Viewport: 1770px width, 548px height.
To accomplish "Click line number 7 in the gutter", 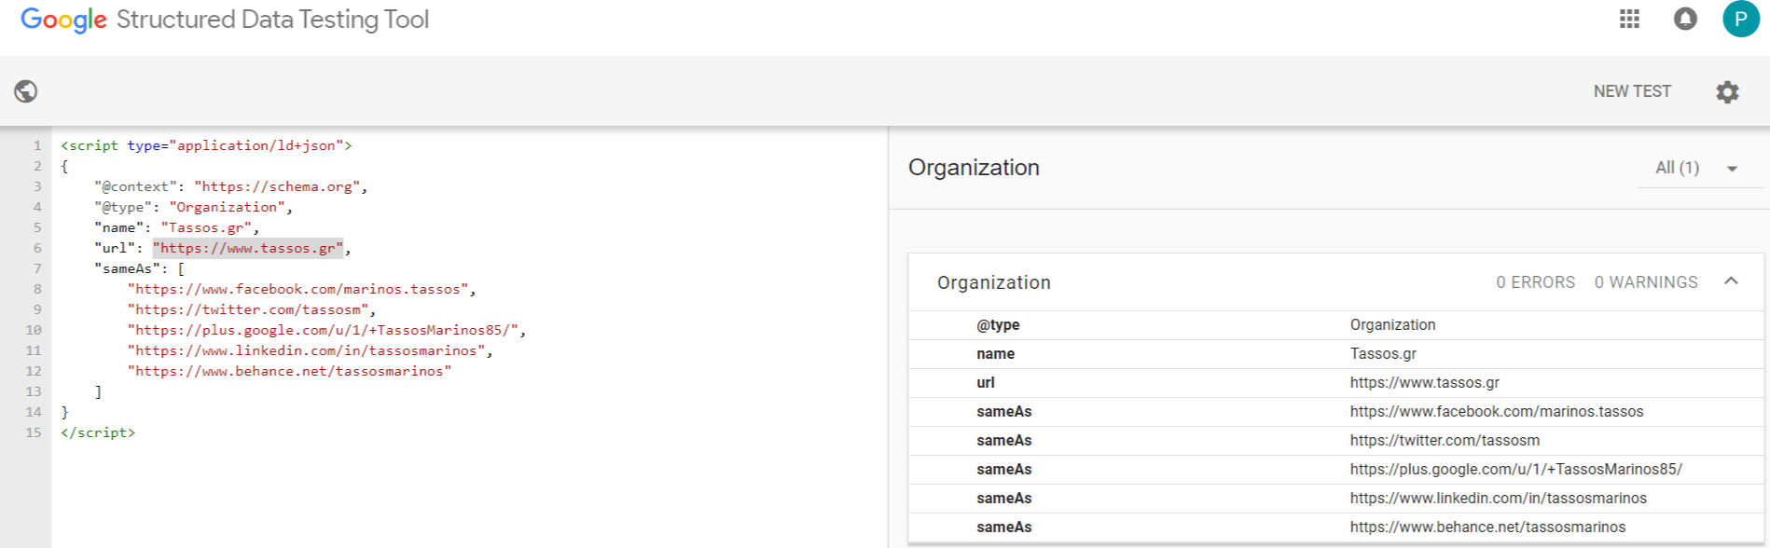I will (37, 268).
